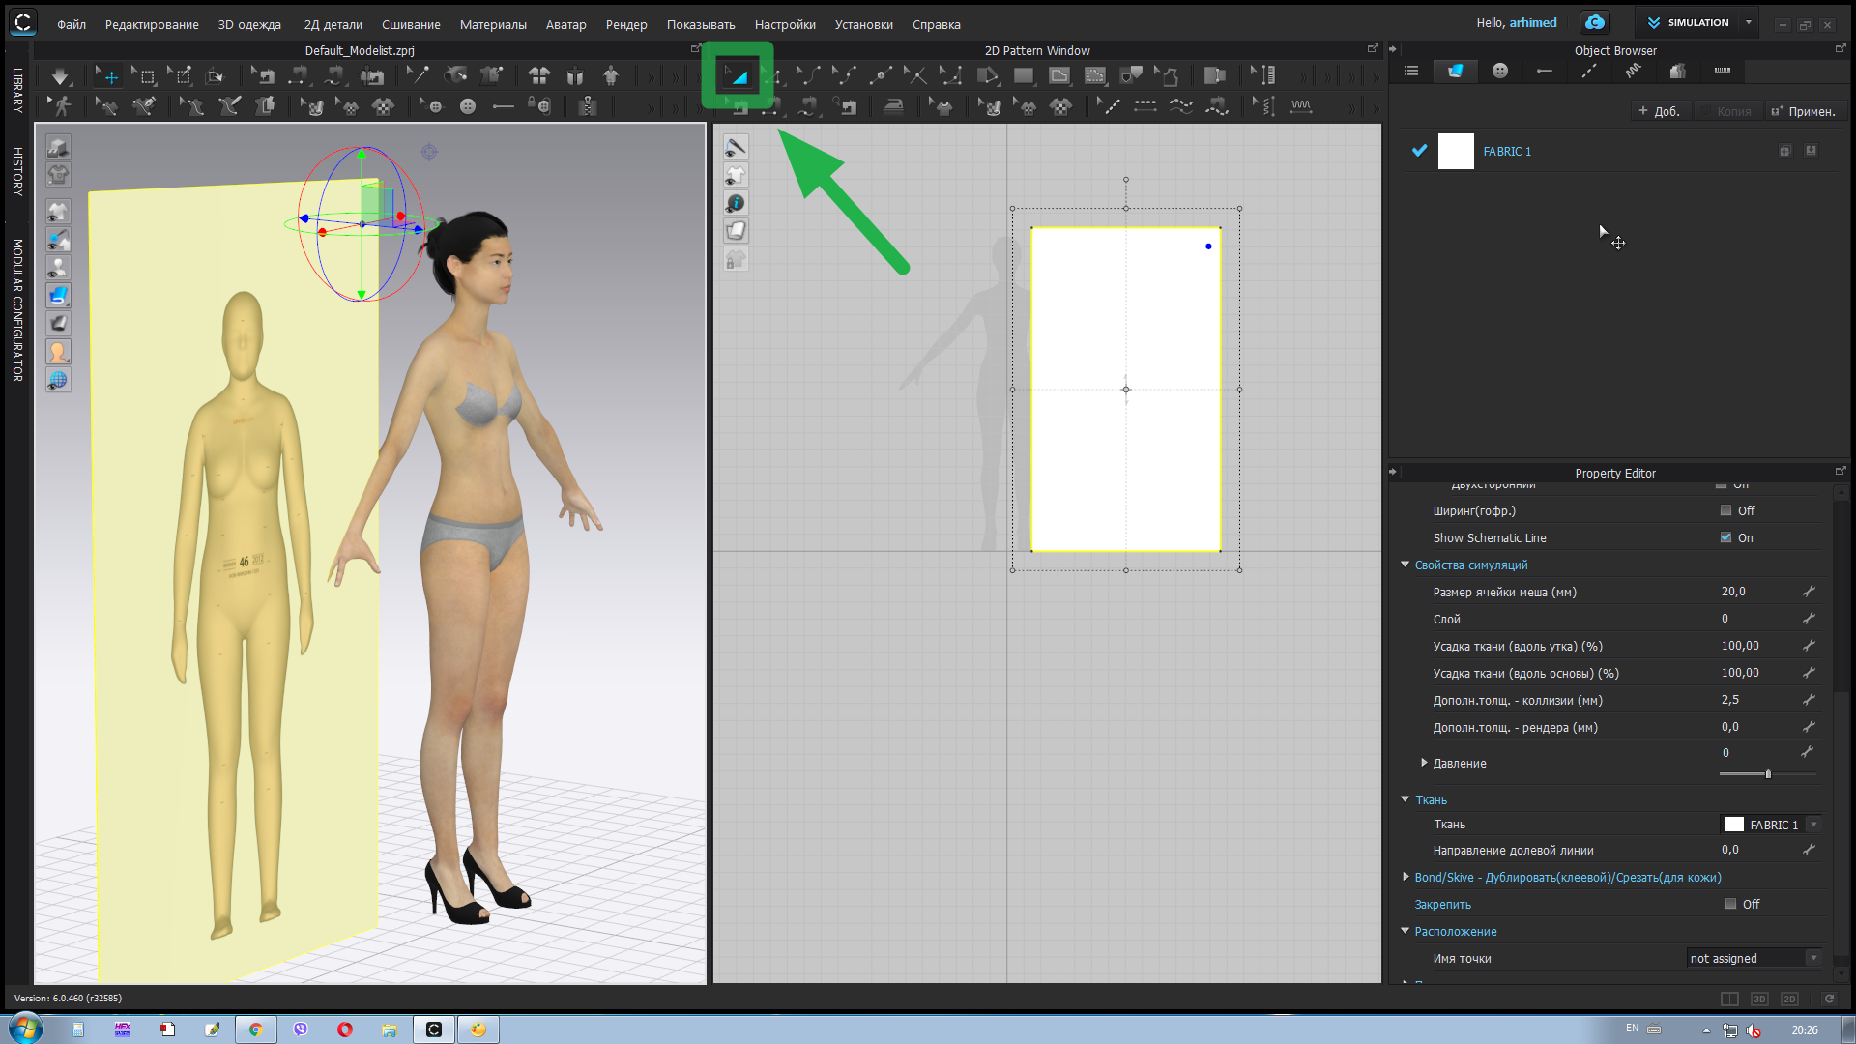Click the avatar display icon in the 3D view sidebar
Viewport: 1856px width, 1044px height.
[x=59, y=352]
